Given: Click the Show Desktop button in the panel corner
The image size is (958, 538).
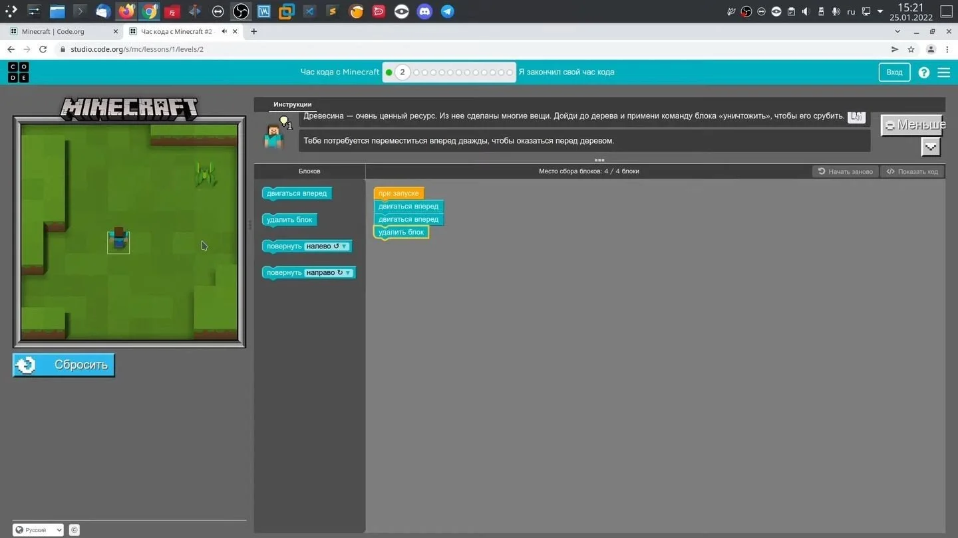Looking at the screenshot, I should click(x=947, y=11).
